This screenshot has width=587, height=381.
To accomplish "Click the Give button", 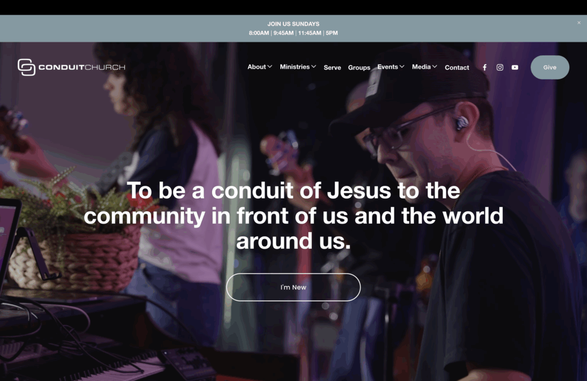I will click(x=550, y=68).
